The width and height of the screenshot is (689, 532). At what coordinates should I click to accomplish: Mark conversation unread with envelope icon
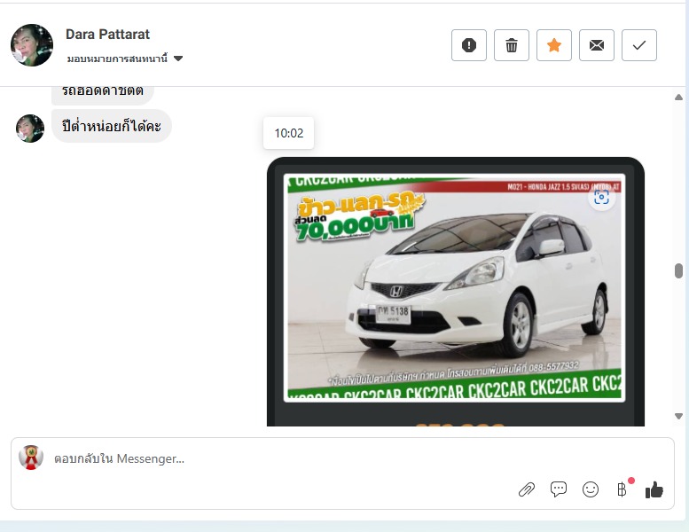597,45
